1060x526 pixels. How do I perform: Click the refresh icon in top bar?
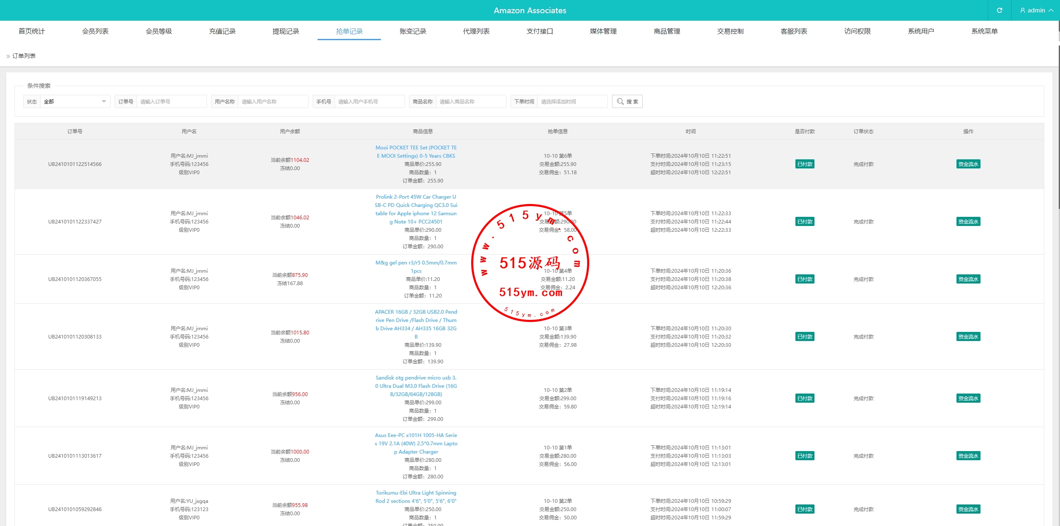[x=999, y=10]
